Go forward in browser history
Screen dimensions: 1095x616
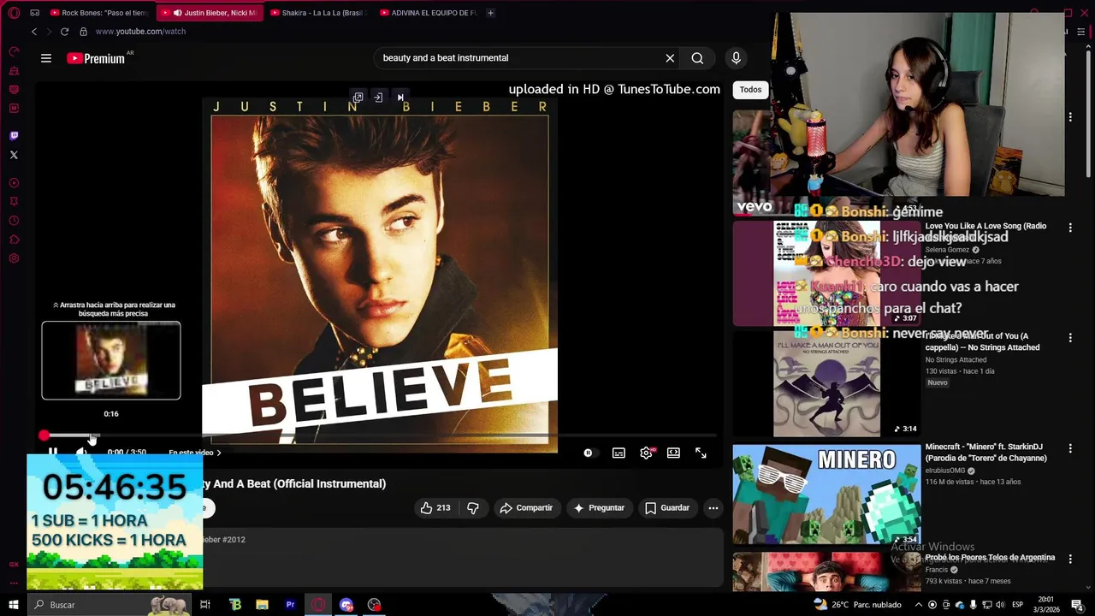coord(49,32)
